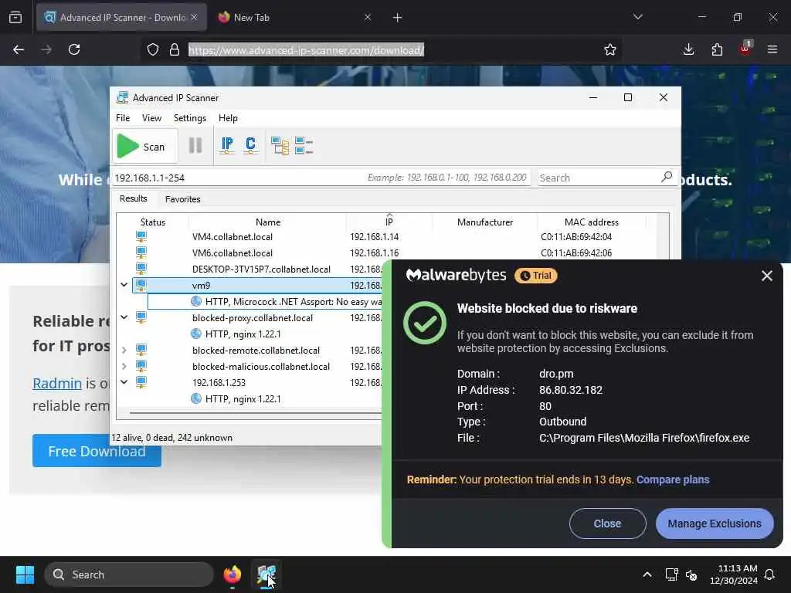Viewport: 791px width, 593px height.
Task: Click the IP 192.168.1.16 cell
Action: pos(375,253)
